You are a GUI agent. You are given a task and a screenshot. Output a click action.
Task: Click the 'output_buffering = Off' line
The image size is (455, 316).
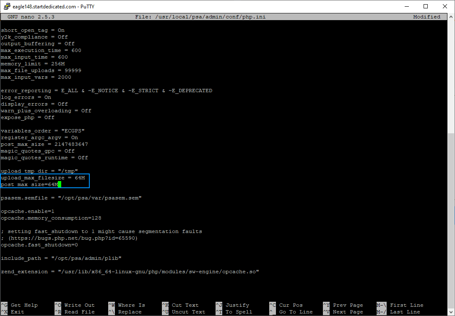(38, 44)
